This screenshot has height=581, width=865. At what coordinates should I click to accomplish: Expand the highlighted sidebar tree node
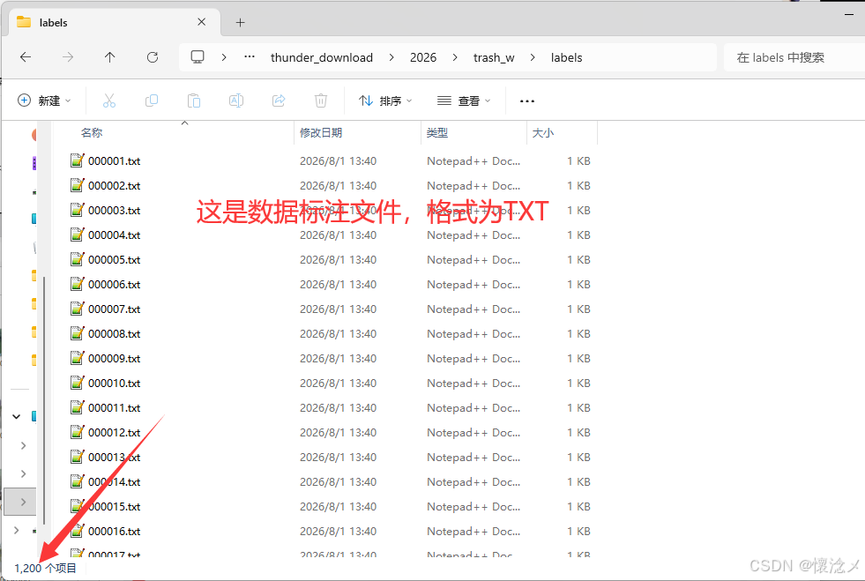coord(23,502)
